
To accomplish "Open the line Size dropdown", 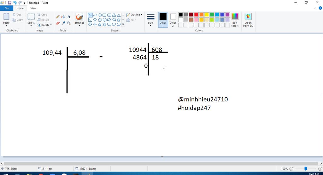I will tap(150, 20).
